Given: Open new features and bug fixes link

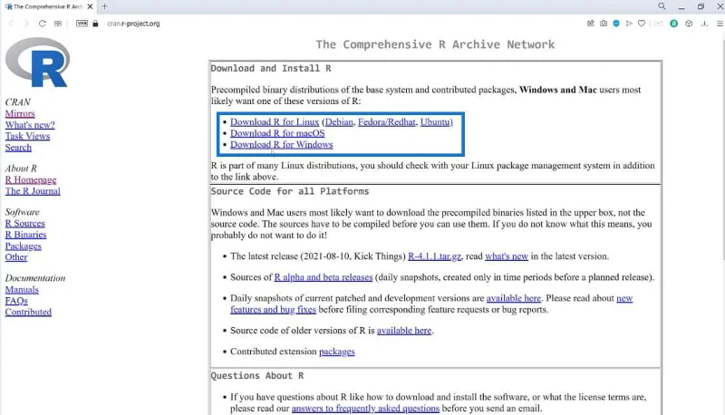Looking at the screenshot, I should [x=274, y=310].
